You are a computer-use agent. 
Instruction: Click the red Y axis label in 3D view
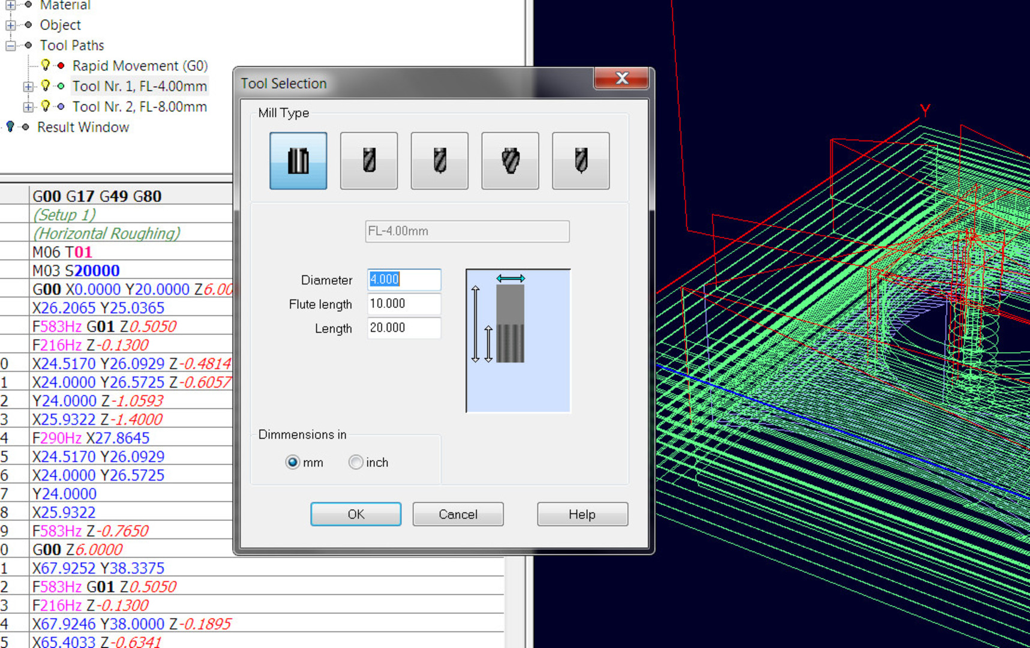(925, 110)
